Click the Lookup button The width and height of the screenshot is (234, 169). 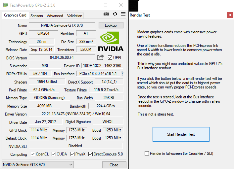coord(111,25)
